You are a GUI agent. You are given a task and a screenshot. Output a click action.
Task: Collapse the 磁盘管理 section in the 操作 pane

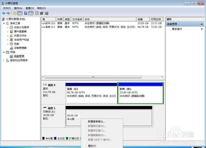pos(201,24)
